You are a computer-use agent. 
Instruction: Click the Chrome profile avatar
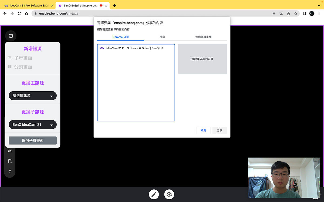coord(312,13)
